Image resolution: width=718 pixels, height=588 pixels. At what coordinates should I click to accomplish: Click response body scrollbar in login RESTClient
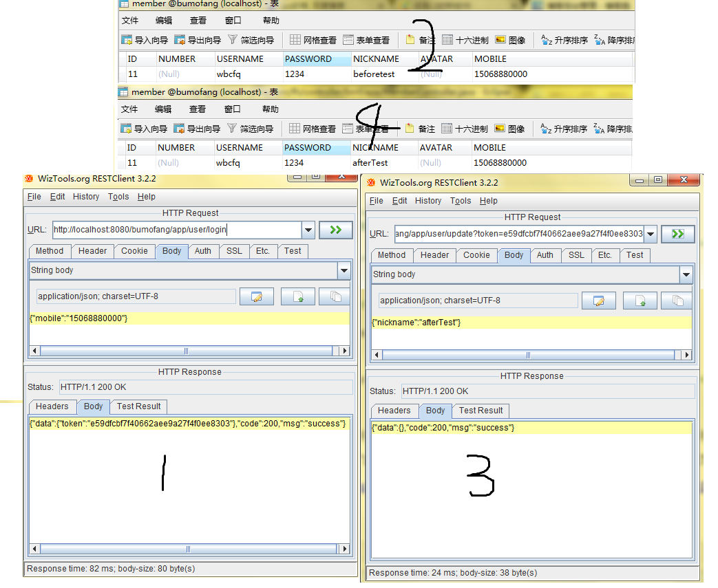188,549
